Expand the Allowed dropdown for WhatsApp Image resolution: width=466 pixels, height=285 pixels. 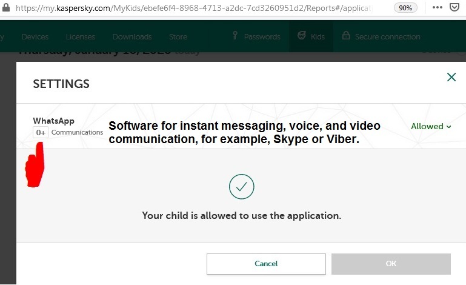point(431,126)
